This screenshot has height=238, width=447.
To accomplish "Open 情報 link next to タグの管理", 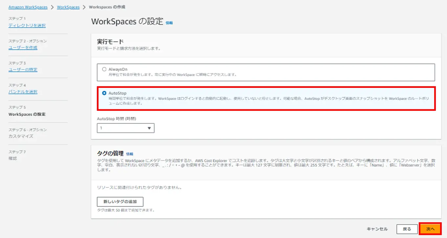I will 130,154.
